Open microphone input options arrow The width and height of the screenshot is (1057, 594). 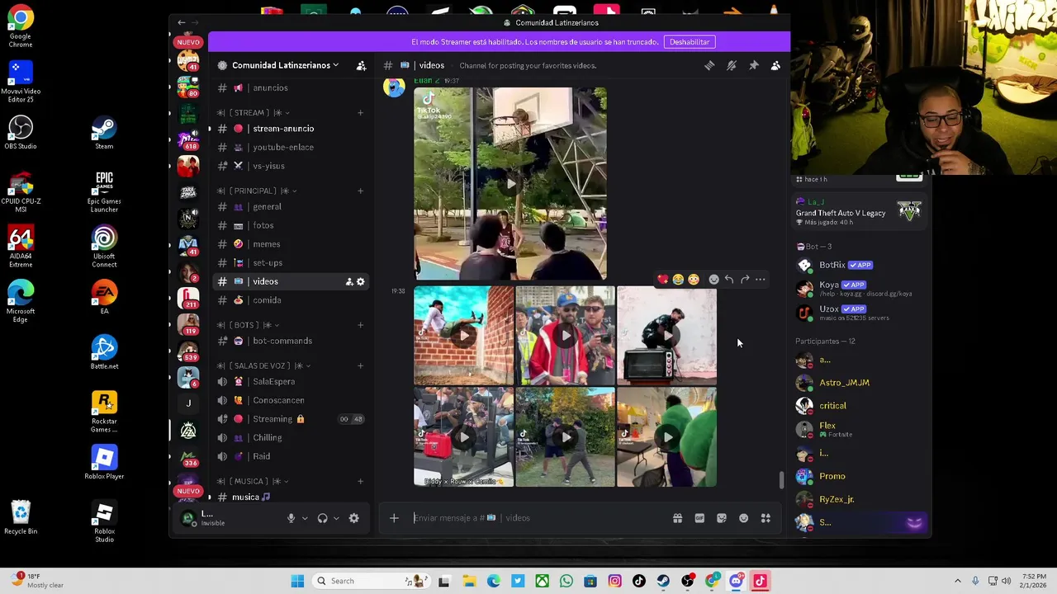(305, 518)
